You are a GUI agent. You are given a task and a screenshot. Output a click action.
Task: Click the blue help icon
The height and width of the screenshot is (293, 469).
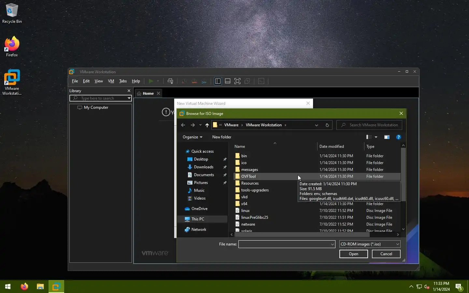pyautogui.click(x=398, y=137)
